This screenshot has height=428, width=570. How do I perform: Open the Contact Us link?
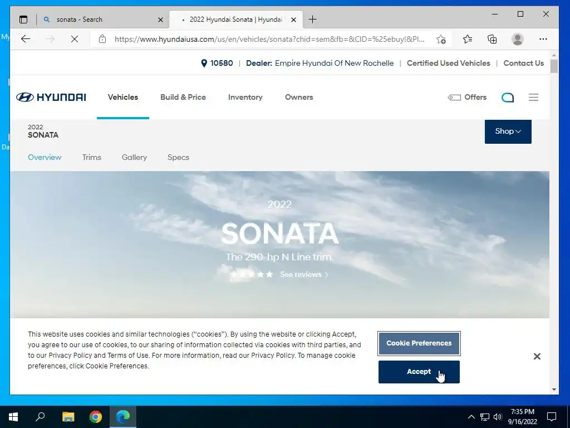point(523,64)
